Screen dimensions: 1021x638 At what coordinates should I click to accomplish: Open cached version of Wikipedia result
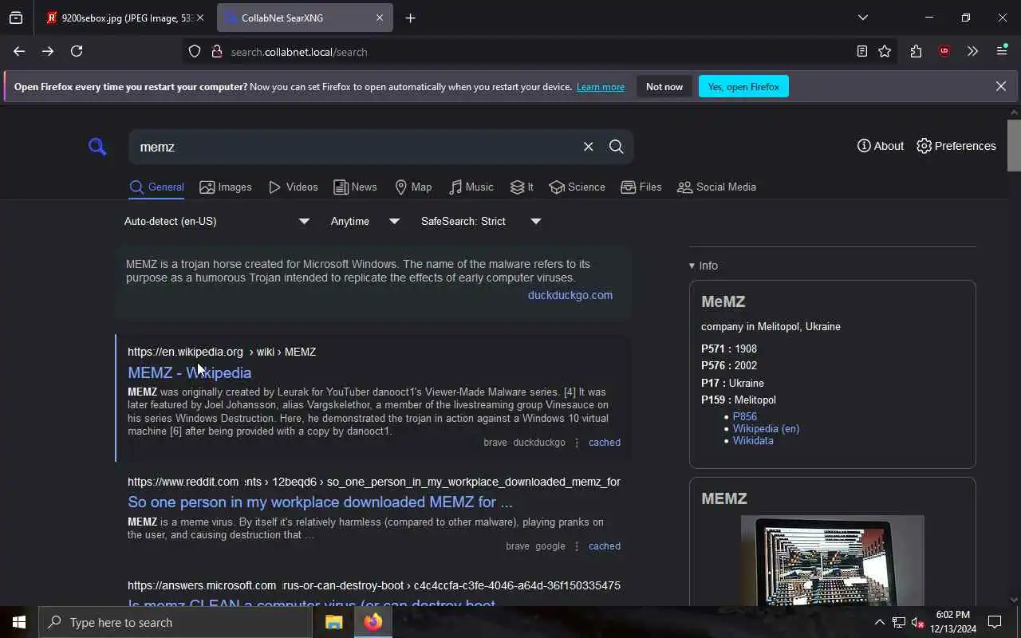point(604,443)
